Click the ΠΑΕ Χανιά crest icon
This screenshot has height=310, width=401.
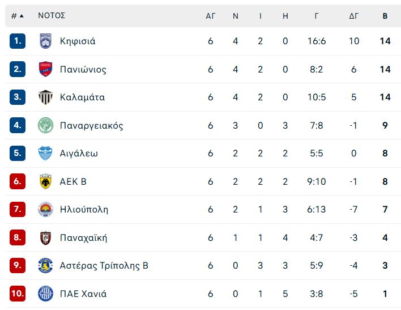click(45, 294)
